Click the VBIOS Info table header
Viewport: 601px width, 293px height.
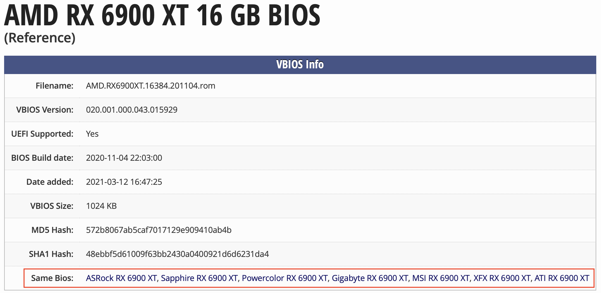point(300,65)
